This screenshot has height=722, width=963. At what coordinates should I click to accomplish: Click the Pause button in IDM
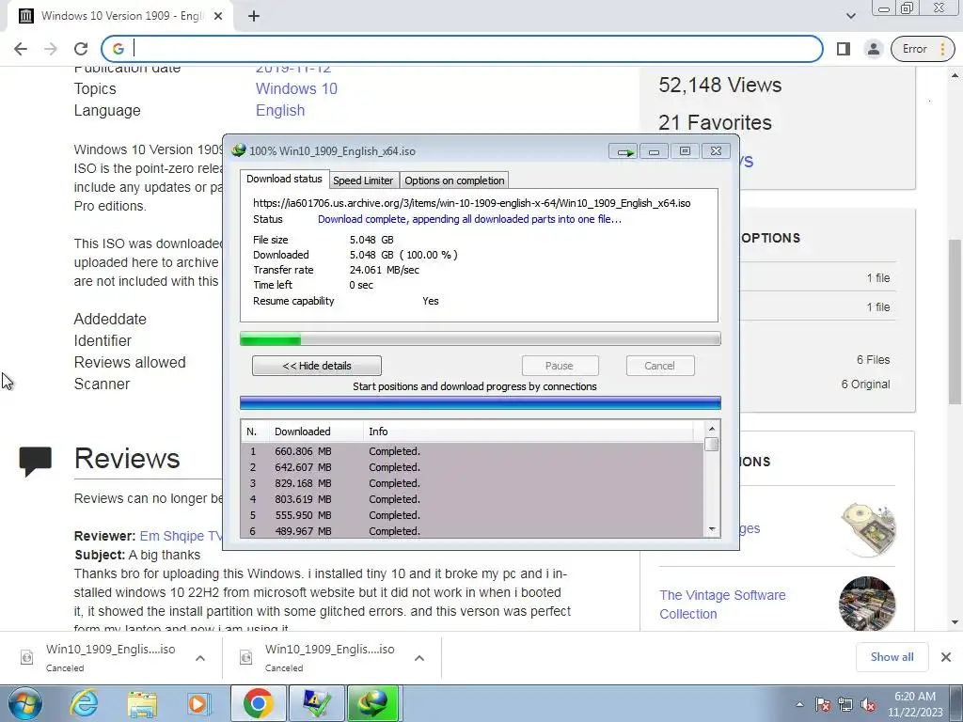560,366
